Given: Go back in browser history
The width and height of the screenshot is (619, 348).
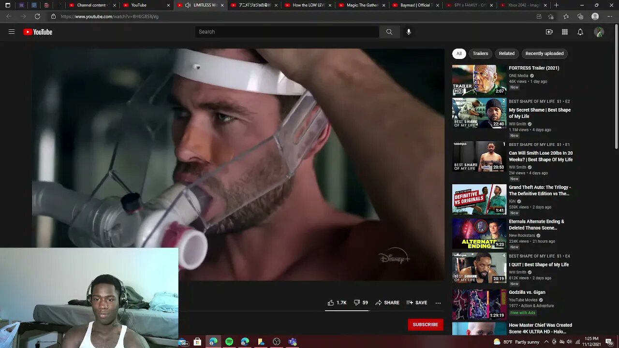Looking at the screenshot, I should pyautogui.click(x=9, y=16).
